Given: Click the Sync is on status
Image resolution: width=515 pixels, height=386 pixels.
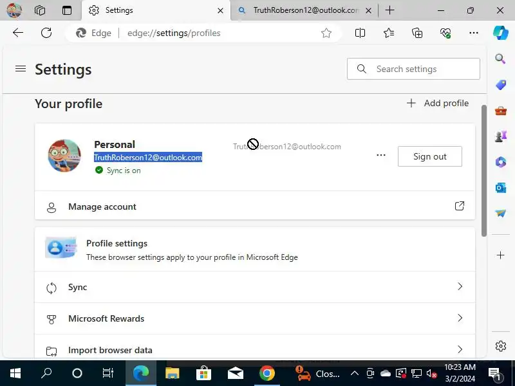Looking at the screenshot, I should pos(118,170).
